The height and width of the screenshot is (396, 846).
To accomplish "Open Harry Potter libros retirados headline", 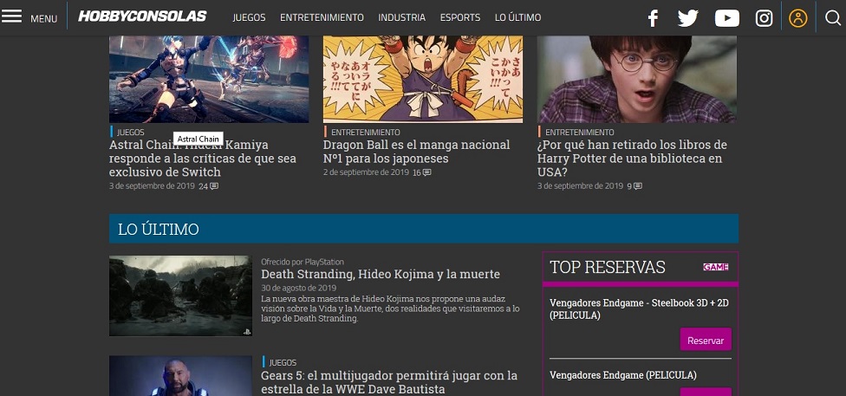I will click(632, 159).
